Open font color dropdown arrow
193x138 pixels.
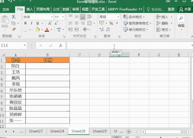pos(52,30)
